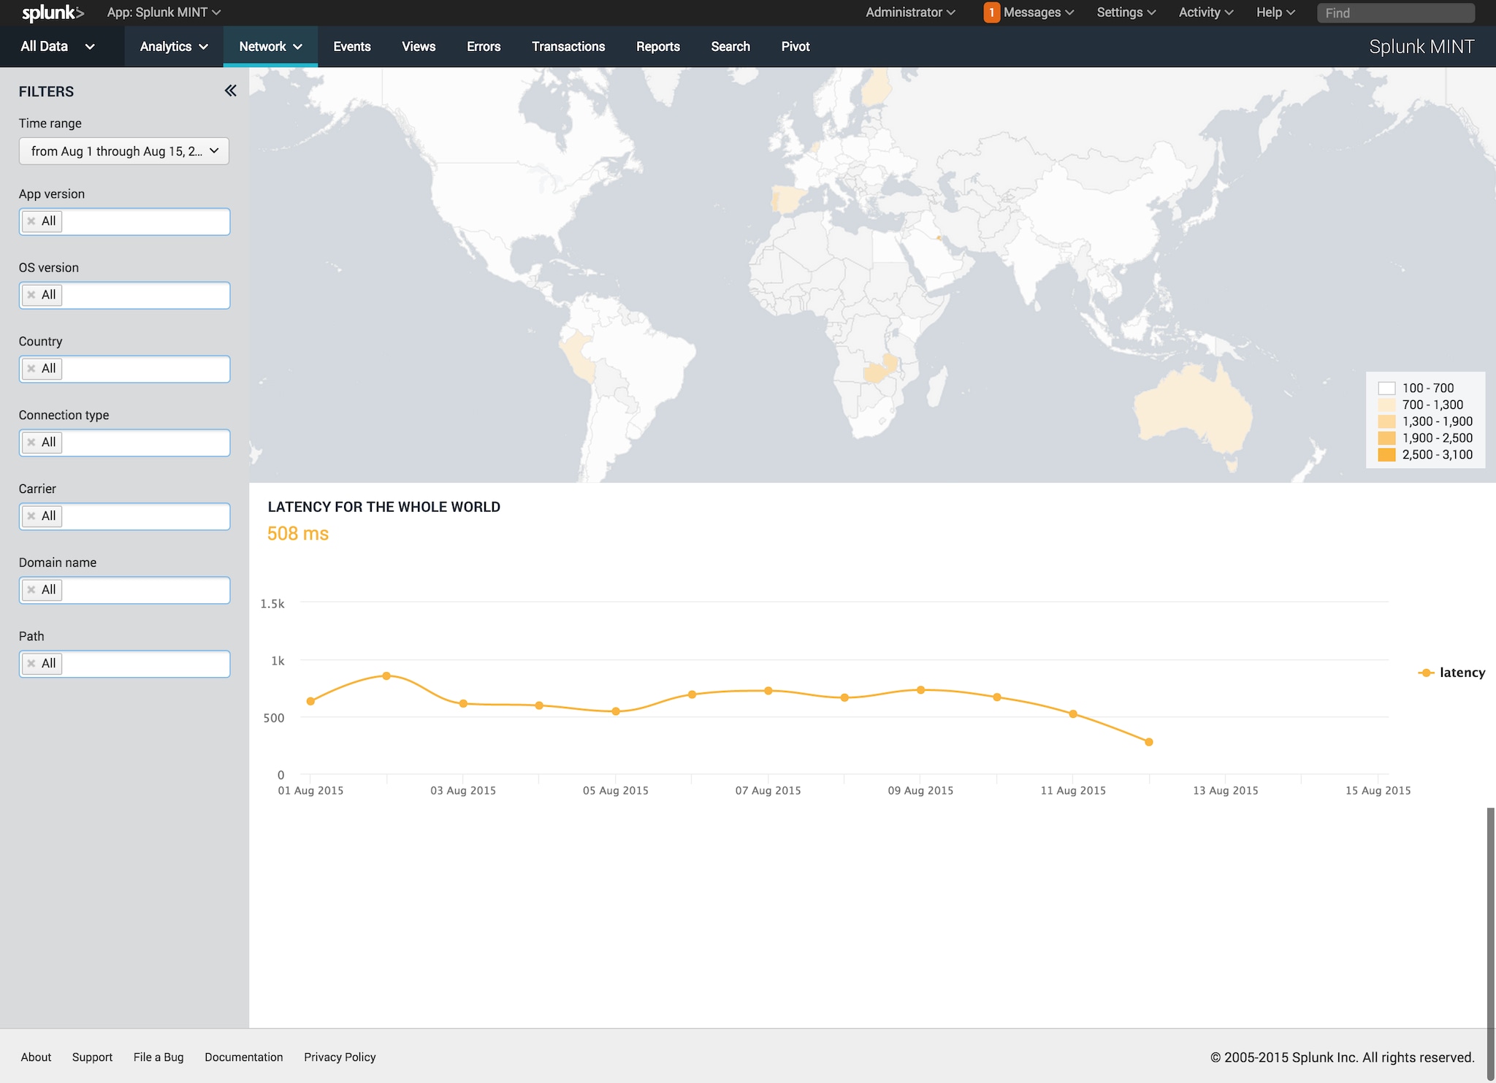Click the 2,500 - 3,100 legend swatch

point(1386,455)
